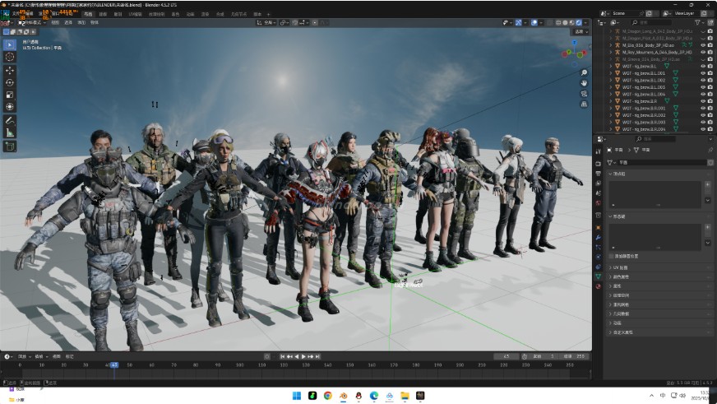Screen dimensions: 717x404
Task: Switch viewport to wireframe shading
Action: 559,22
